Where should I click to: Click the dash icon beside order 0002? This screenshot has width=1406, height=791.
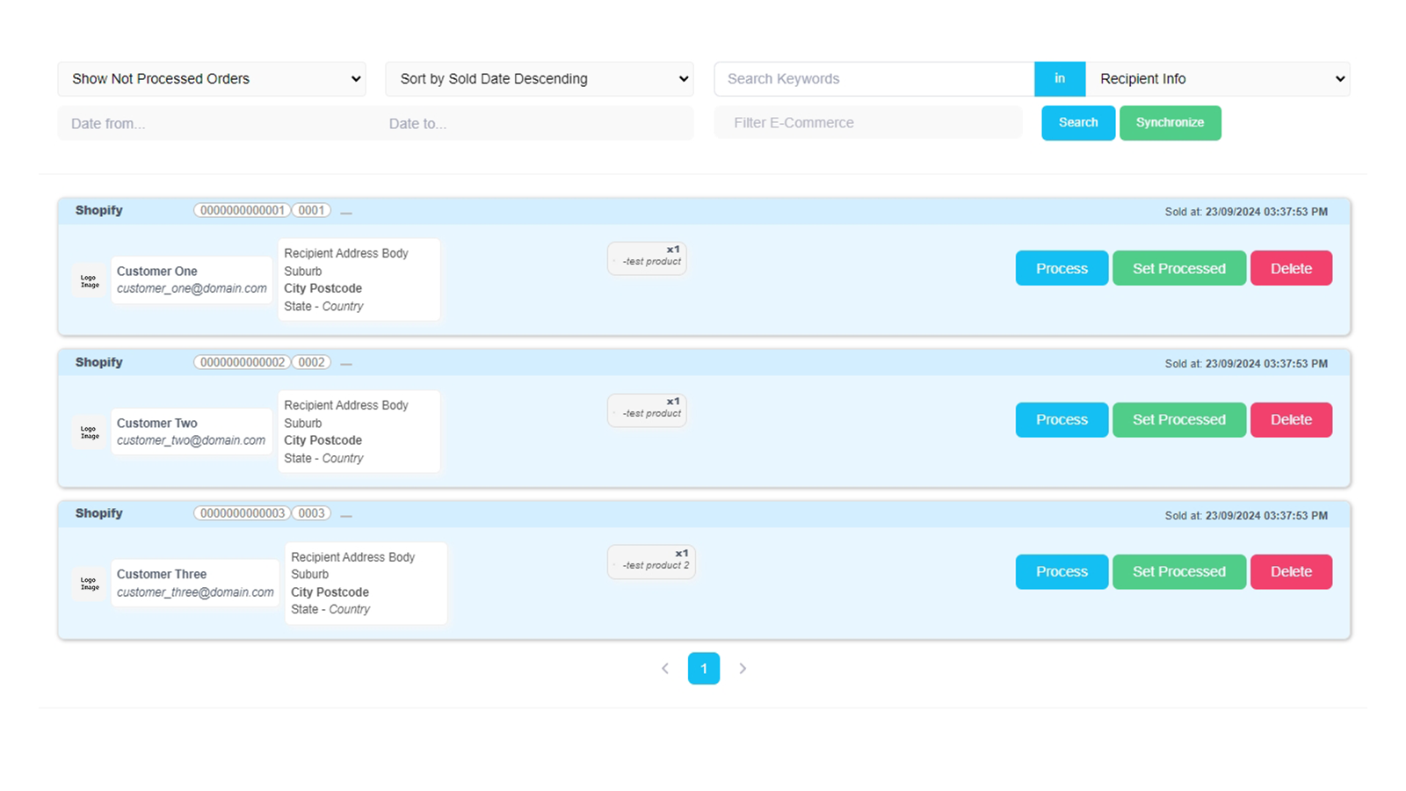pos(346,364)
